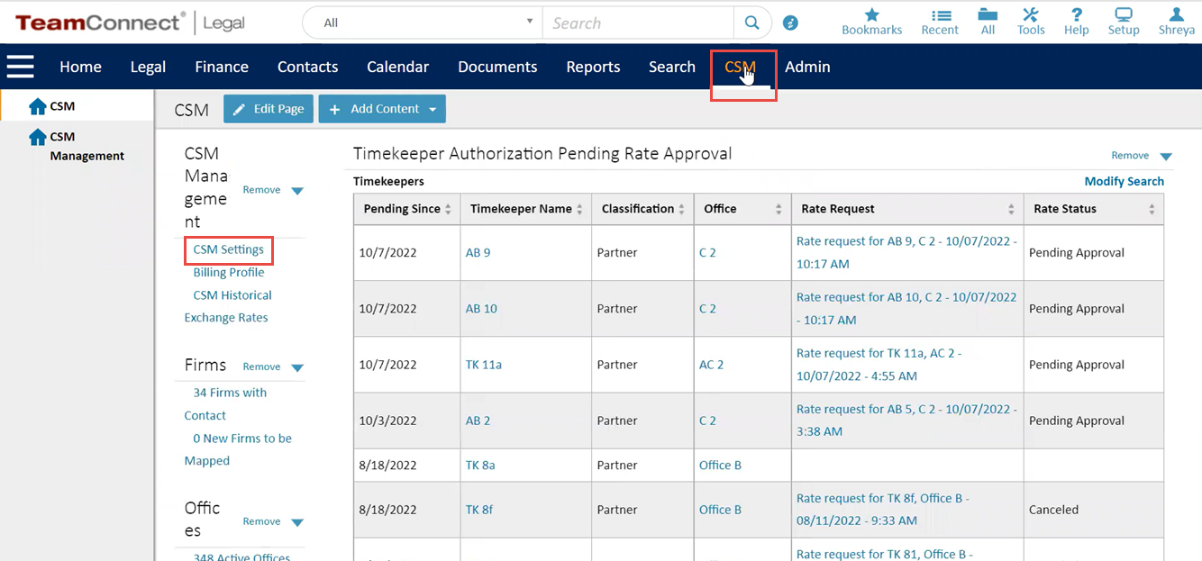The height and width of the screenshot is (561, 1202).
Task: Expand the Timekeeper Authorization Remove arrow
Action: (1165, 157)
